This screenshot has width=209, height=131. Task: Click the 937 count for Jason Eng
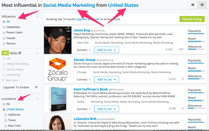tap(181, 49)
